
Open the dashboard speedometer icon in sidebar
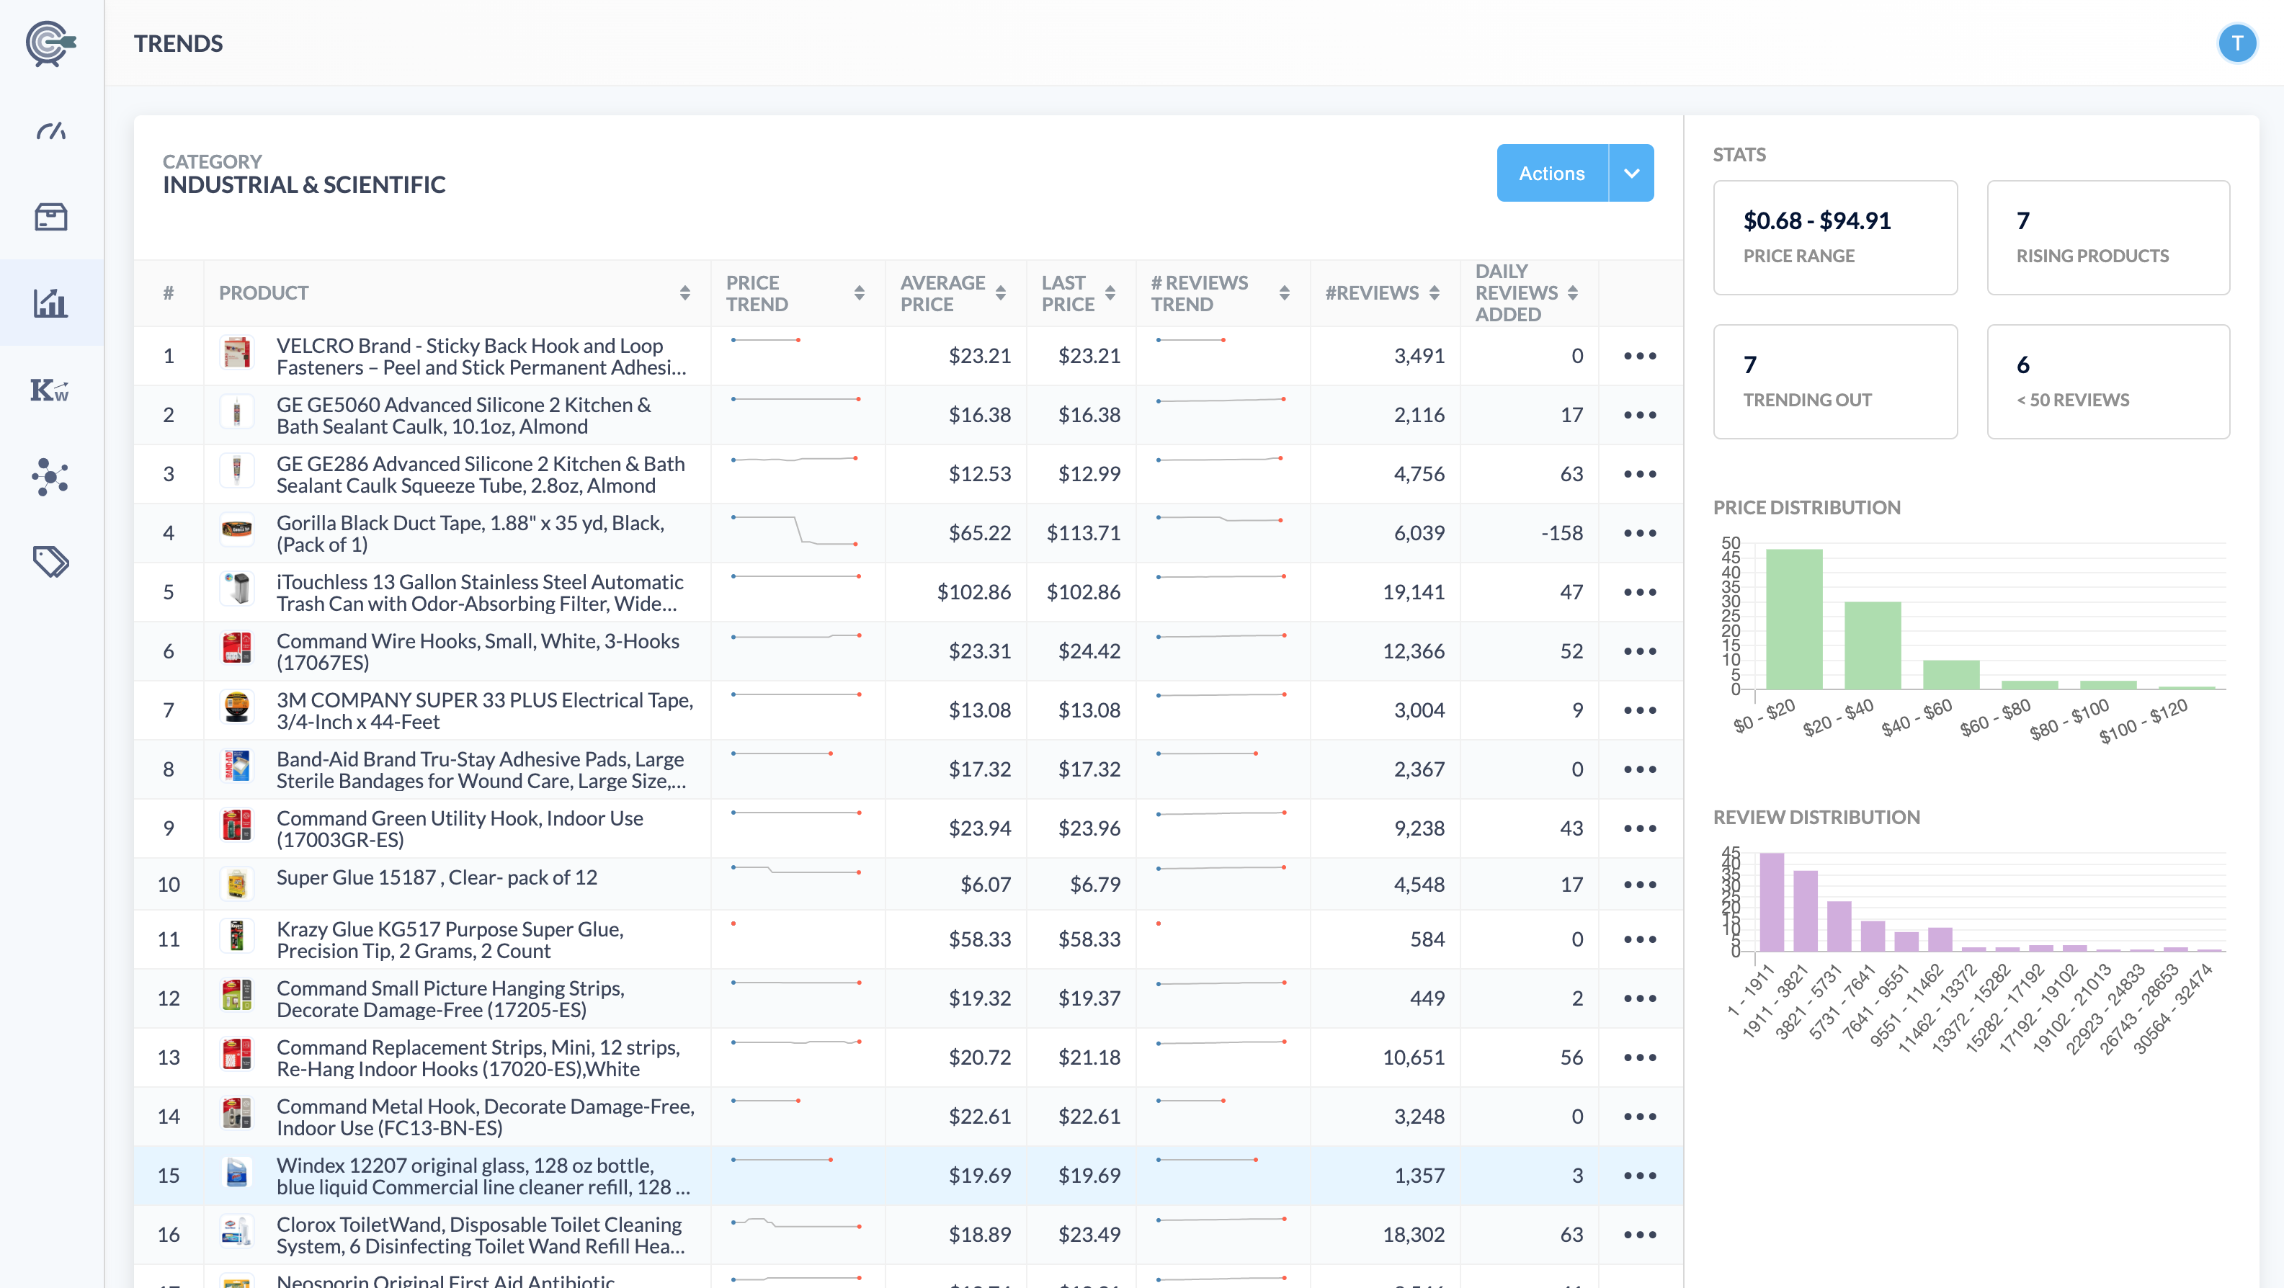pos(50,131)
